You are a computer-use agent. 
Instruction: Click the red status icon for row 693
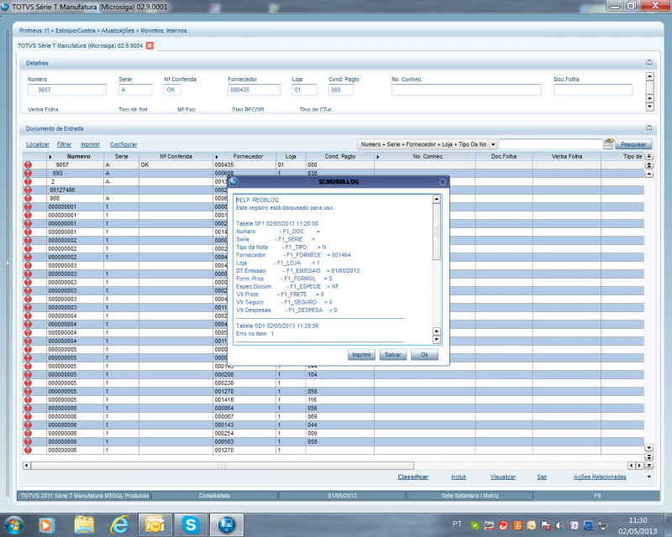pyautogui.click(x=29, y=174)
